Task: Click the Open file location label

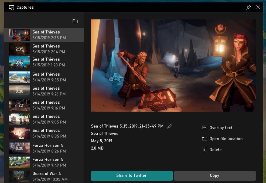Action: [x=226, y=139]
